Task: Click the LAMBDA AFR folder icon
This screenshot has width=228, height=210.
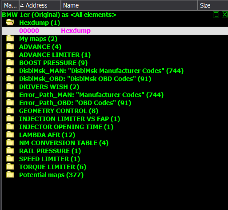Action: pos(10,134)
